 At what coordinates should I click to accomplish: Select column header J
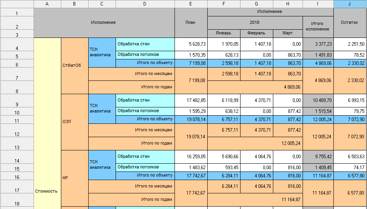point(350,4)
